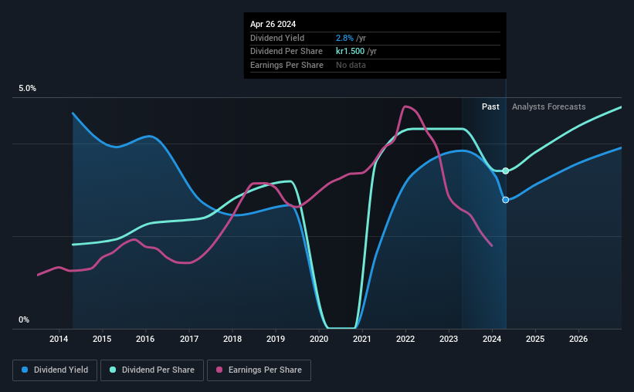Click the 2021 x-axis label
634x392 pixels.
click(x=362, y=339)
